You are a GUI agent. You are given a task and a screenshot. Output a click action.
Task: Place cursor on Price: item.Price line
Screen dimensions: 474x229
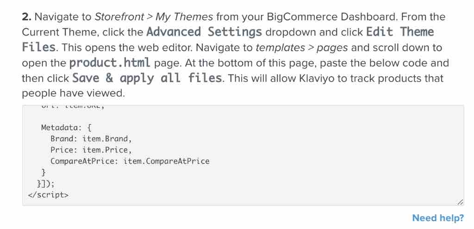click(91, 150)
